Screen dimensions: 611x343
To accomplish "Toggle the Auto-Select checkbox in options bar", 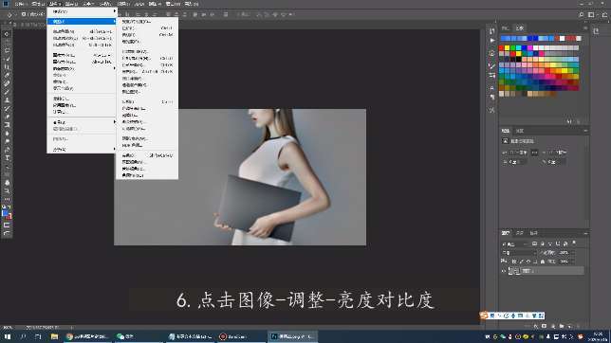I will tap(24, 14).
